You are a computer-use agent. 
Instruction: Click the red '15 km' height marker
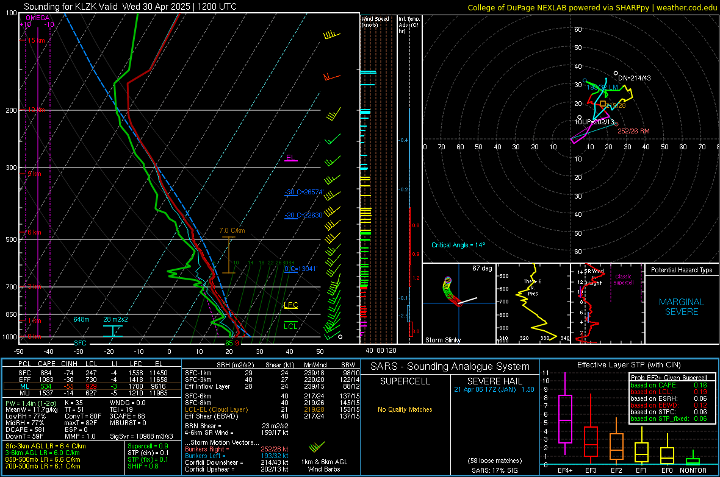point(36,40)
